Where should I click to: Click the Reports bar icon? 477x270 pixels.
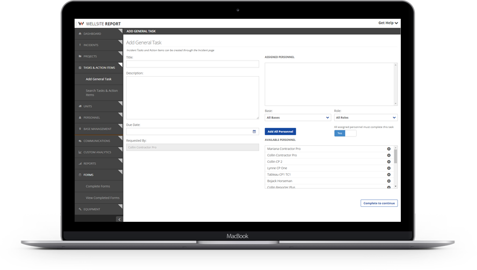[x=80, y=163]
